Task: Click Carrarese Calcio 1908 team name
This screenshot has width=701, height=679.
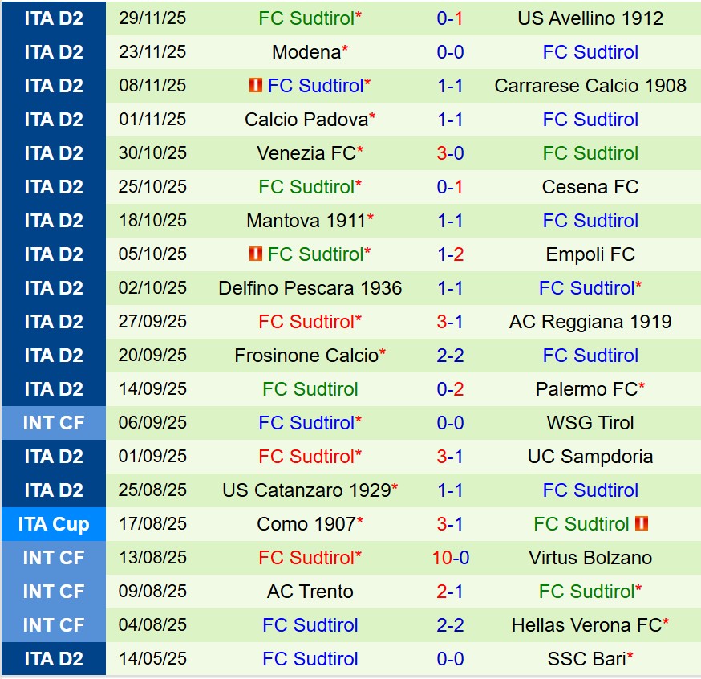Action: (590, 86)
